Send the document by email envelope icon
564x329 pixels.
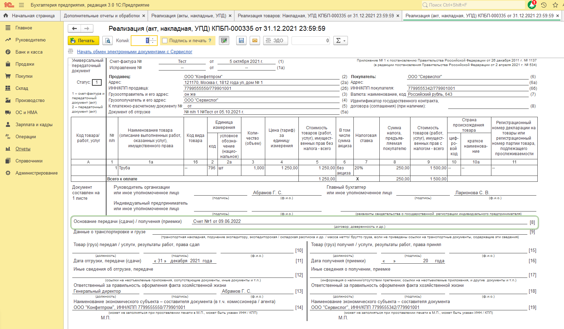255,40
